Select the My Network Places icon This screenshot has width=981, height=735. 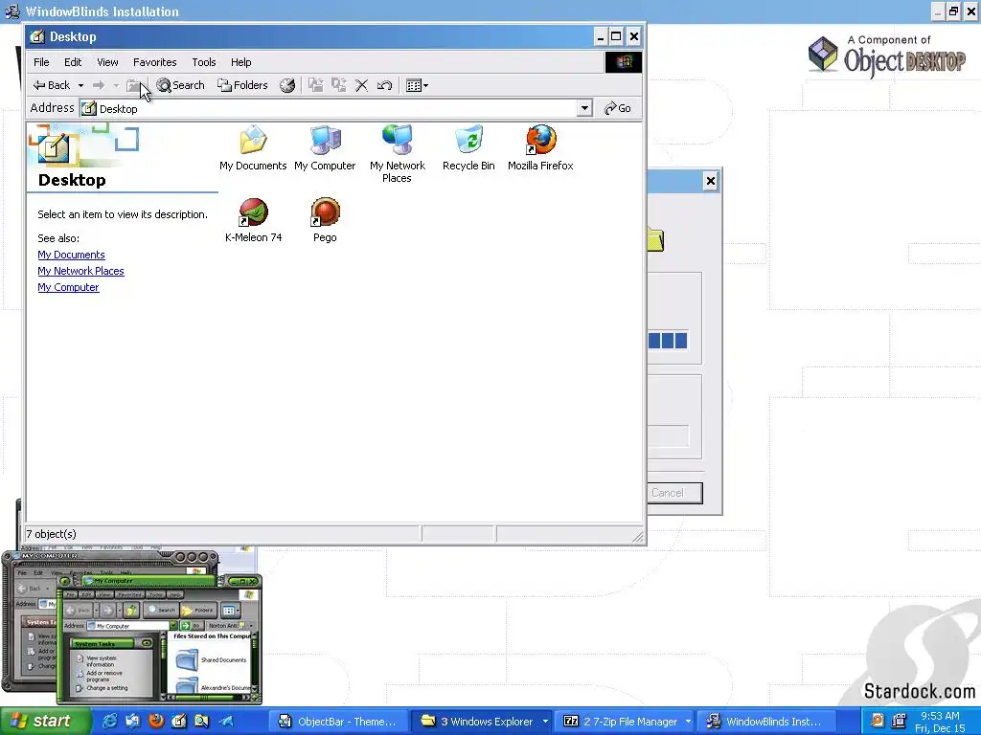pos(397,154)
